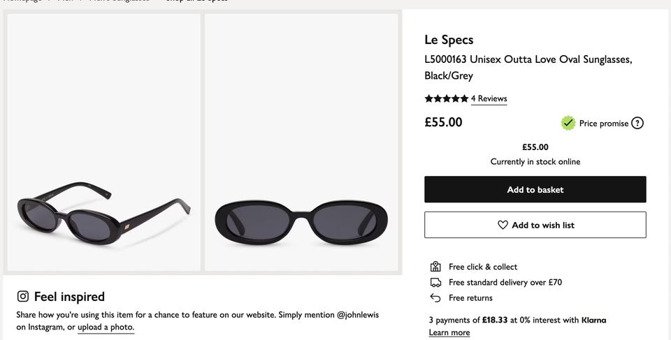Click the Price promise help question mark icon

point(637,124)
